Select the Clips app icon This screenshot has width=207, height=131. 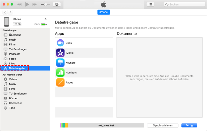pyautogui.click(x=60, y=43)
